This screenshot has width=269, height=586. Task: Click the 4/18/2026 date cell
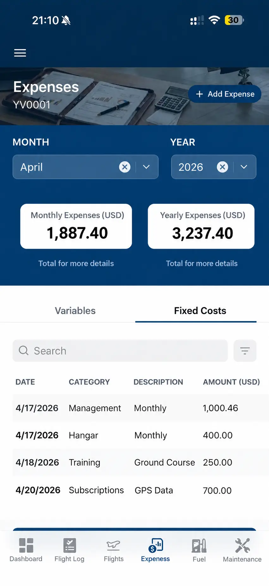pyautogui.click(x=37, y=463)
